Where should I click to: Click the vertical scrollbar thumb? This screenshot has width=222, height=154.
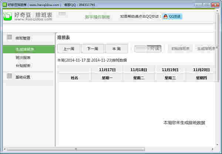(217, 47)
